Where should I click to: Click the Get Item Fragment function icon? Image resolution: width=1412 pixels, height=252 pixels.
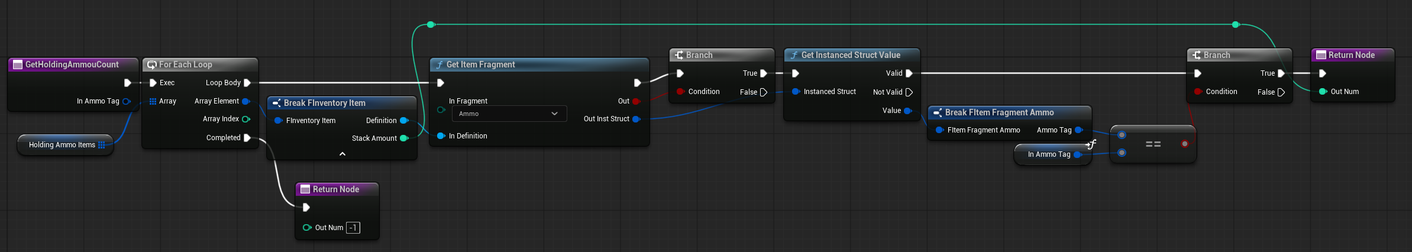[440, 64]
